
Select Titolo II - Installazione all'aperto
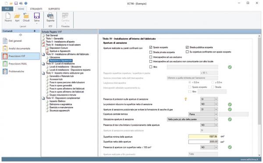(60, 42)
